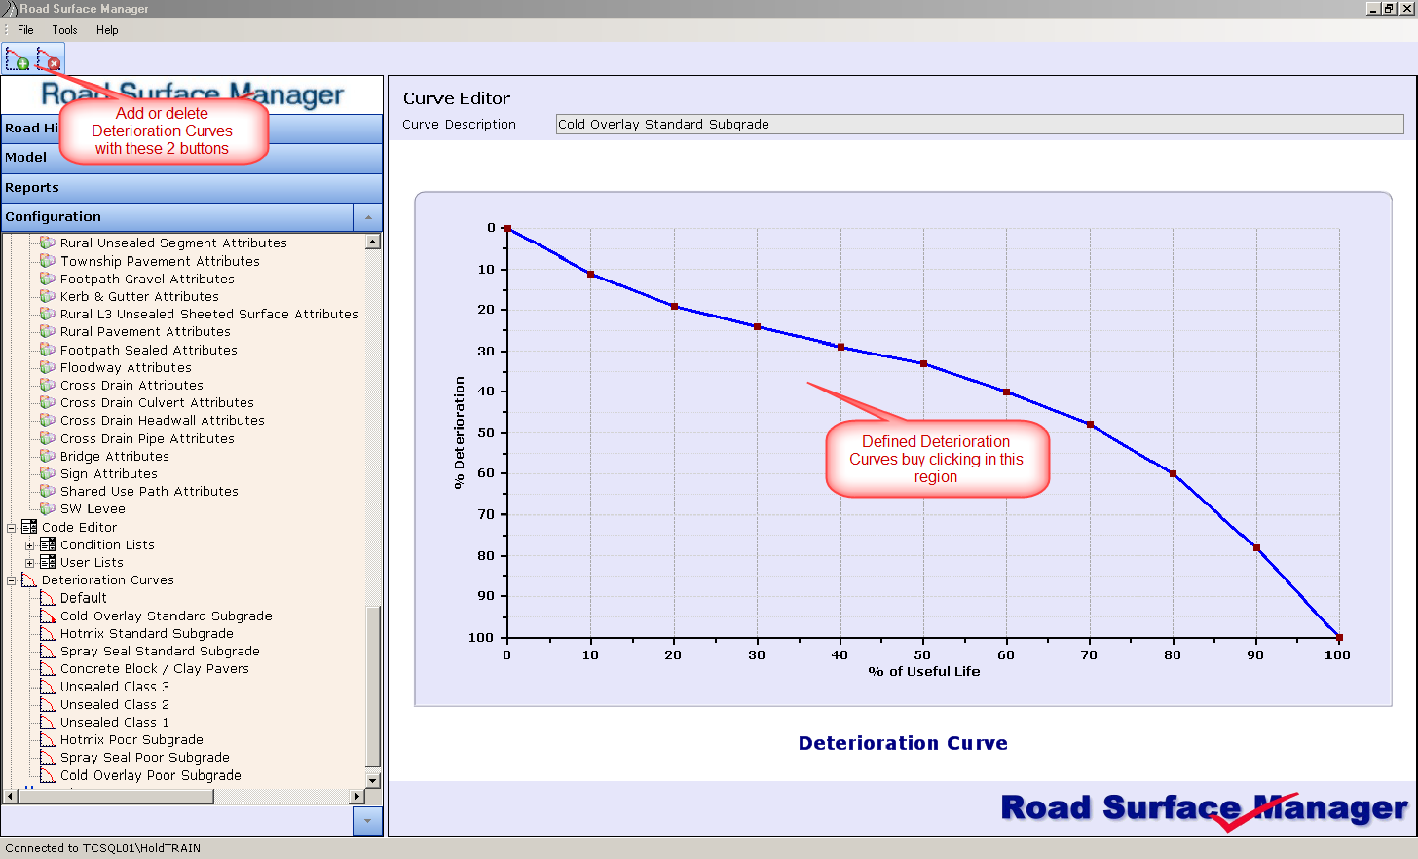Open the File menu
The image size is (1418, 859).
(x=25, y=30)
